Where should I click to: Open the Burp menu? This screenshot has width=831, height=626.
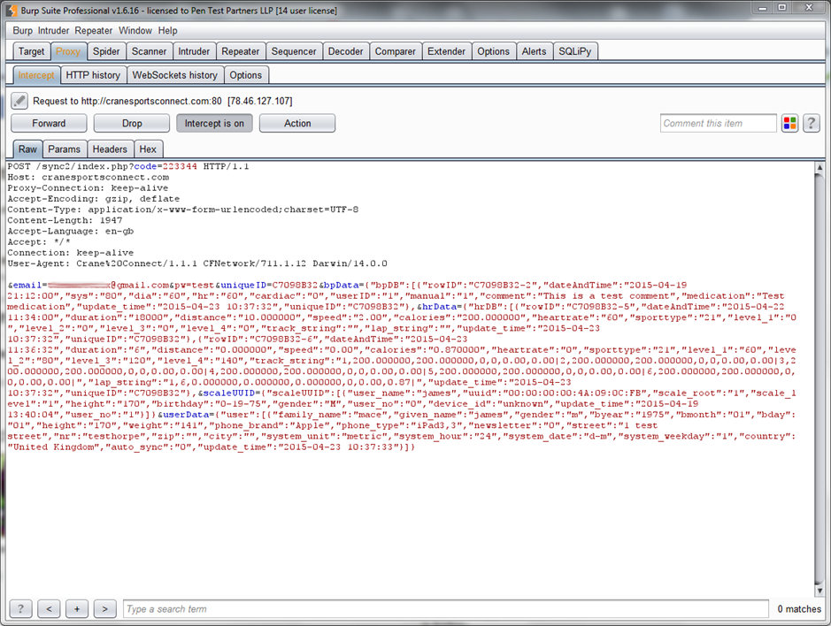(22, 31)
